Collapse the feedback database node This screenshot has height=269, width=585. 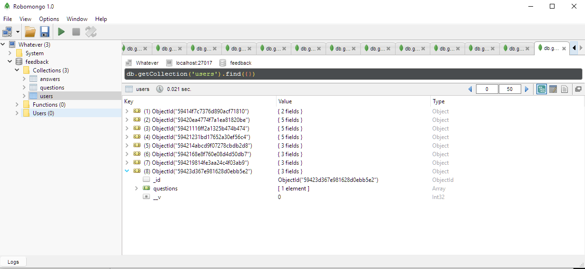click(10, 62)
